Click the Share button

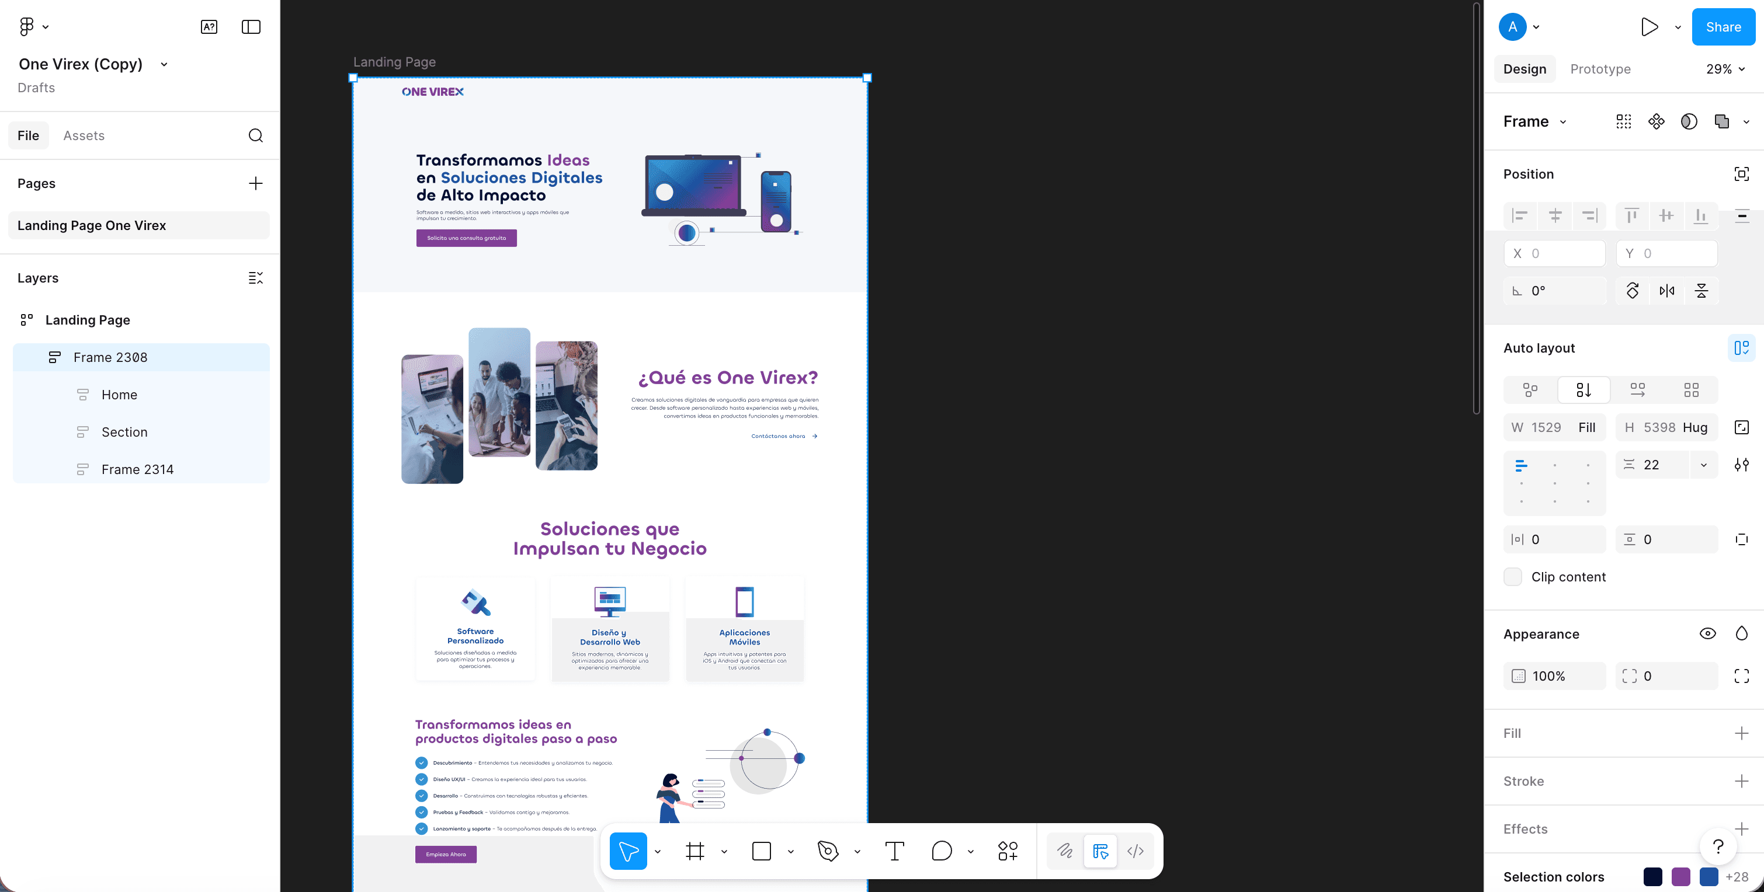tap(1724, 27)
